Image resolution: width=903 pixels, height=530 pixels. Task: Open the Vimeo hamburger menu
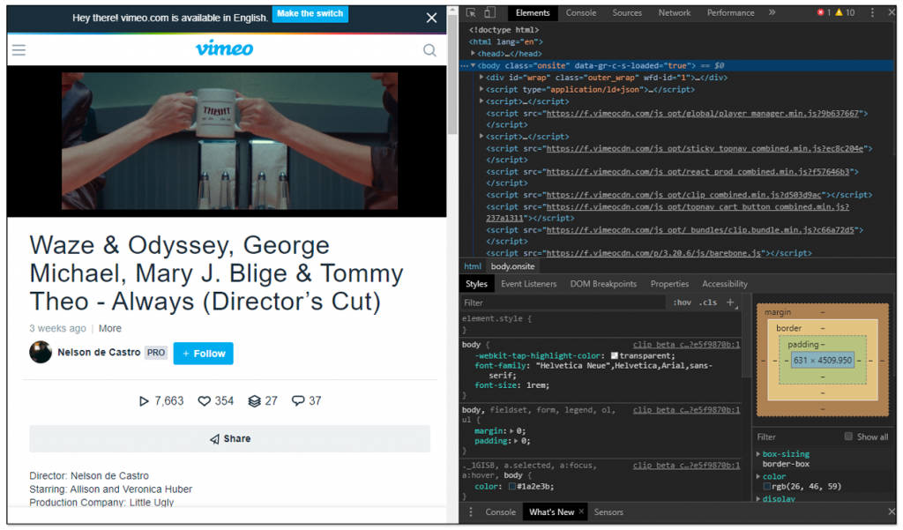19,50
